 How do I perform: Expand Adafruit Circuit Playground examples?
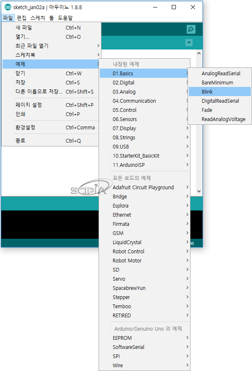(145, 188)
